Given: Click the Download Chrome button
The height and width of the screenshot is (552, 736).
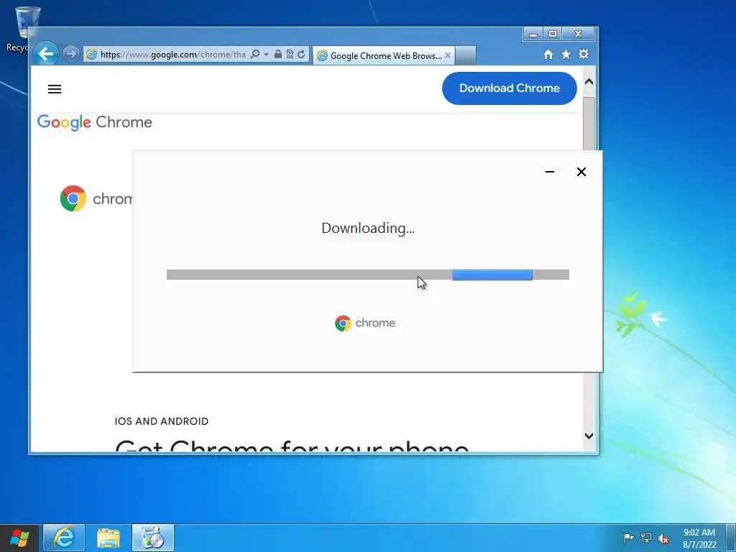Looking at the screenshot, I should tap(510, 88).
